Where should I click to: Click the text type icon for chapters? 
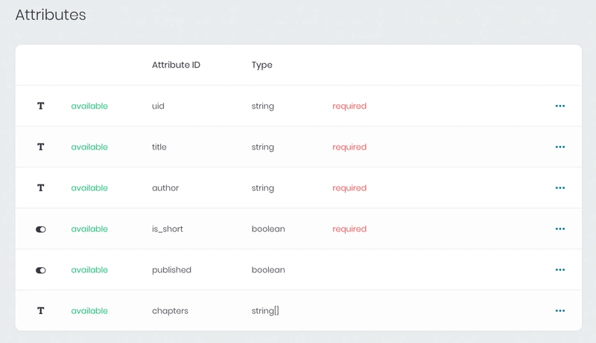(x=41, y=311)
